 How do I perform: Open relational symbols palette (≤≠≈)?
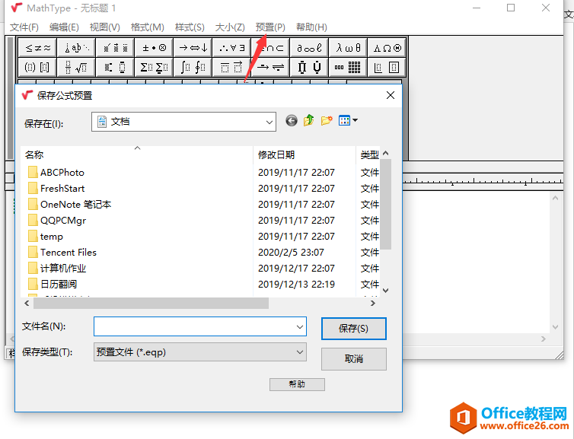37,48
